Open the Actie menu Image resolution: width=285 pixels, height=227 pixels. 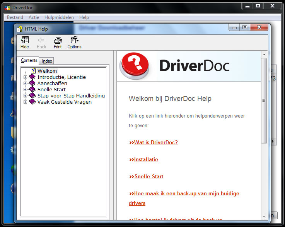point(34,17)
